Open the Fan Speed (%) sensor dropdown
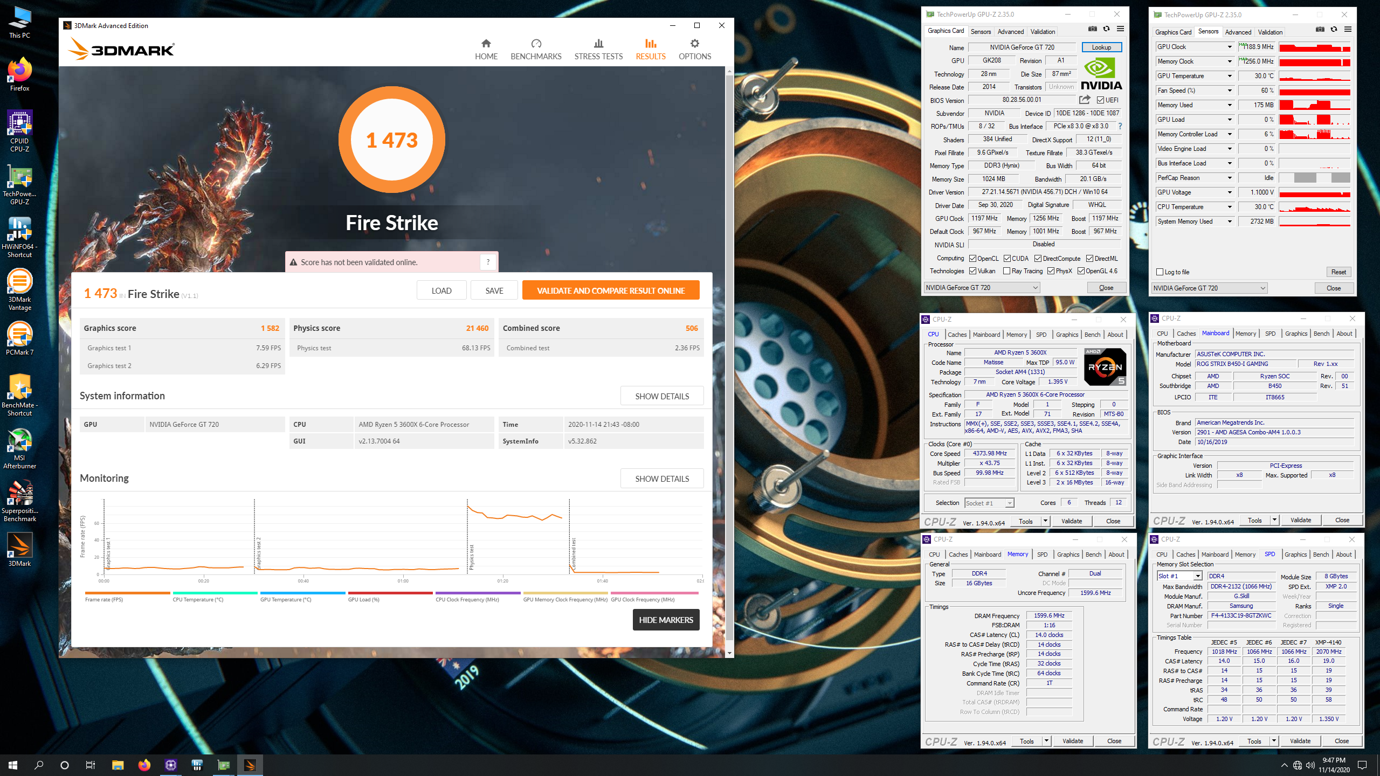The image size is (1380, 776). pos(1230,91)
